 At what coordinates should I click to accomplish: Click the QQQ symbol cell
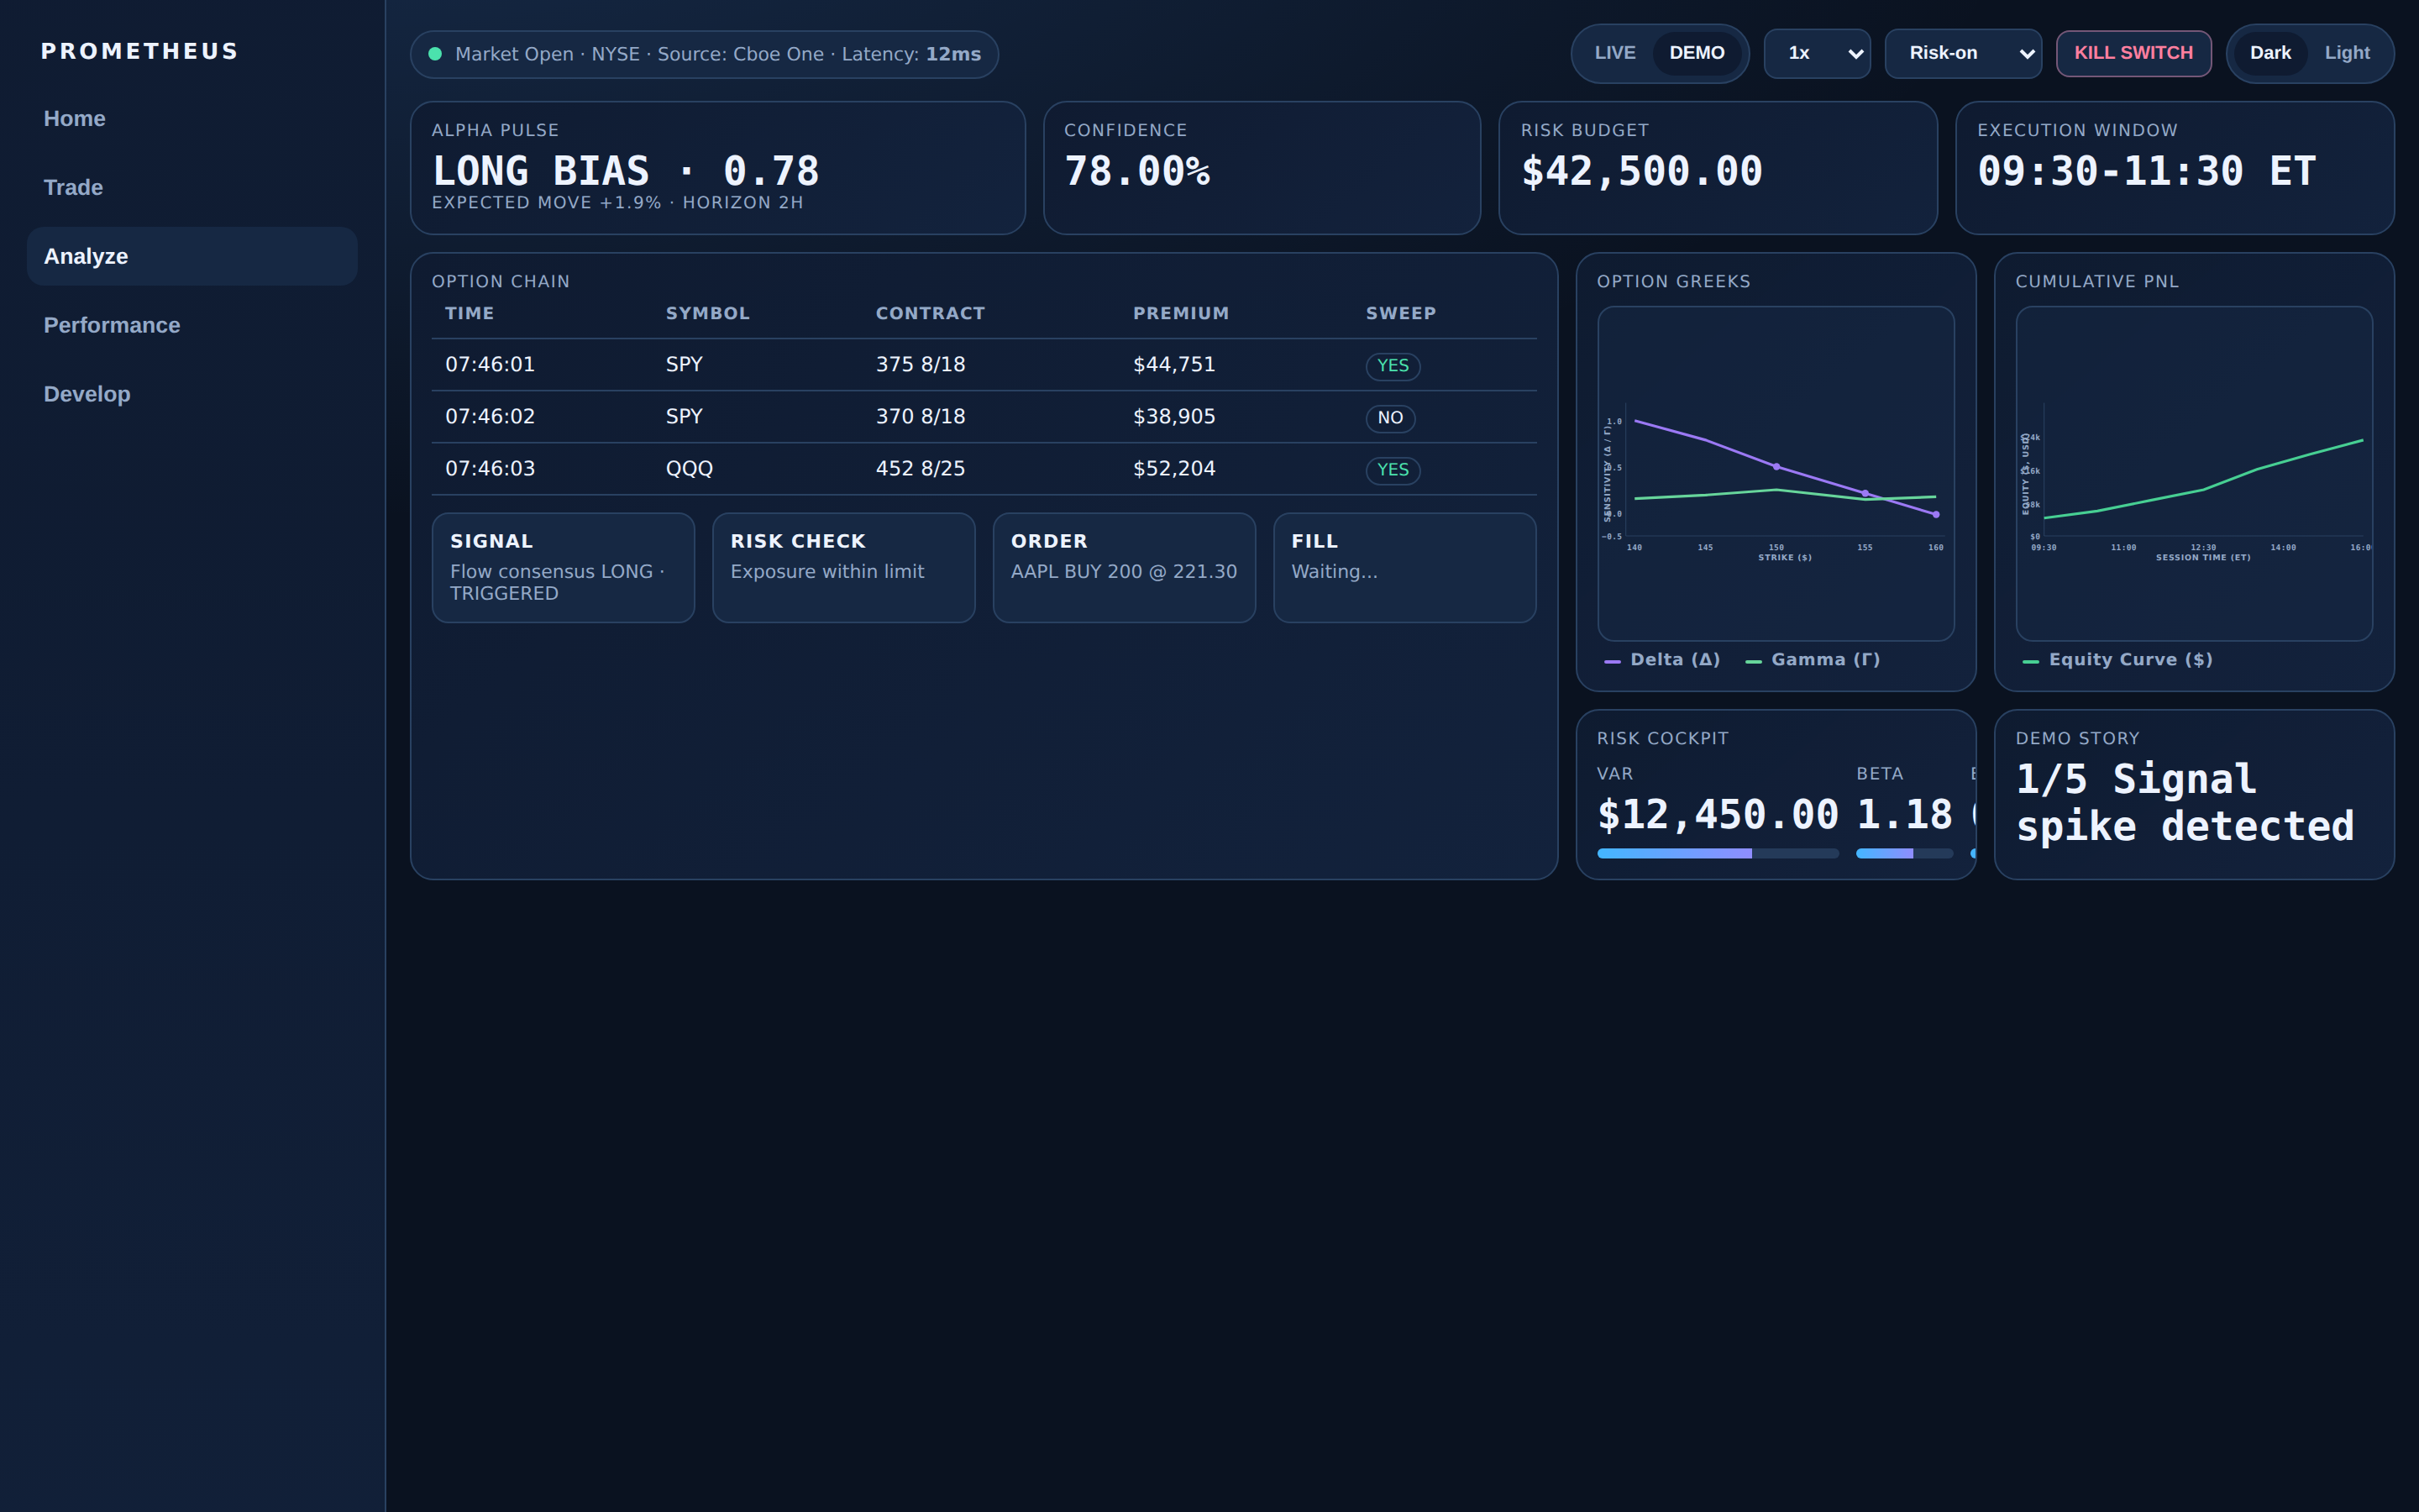click(x=689, y=468)
